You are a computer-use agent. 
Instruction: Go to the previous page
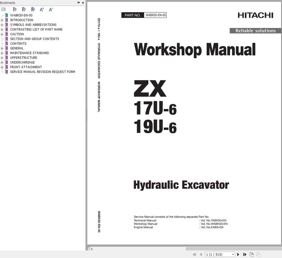(201, 254)
